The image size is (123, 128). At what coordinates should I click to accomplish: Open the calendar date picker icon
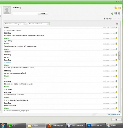(x=117, y=24)
